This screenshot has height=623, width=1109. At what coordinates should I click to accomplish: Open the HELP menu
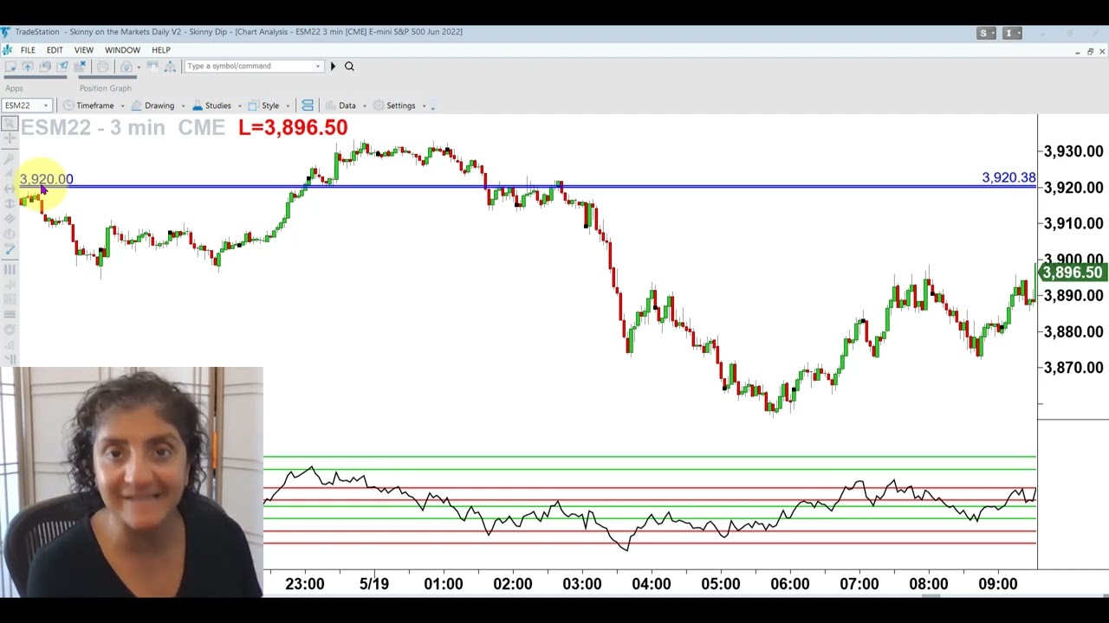[161, 50]
